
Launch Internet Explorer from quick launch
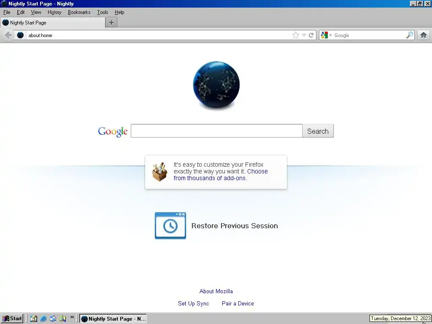(43, 319)
